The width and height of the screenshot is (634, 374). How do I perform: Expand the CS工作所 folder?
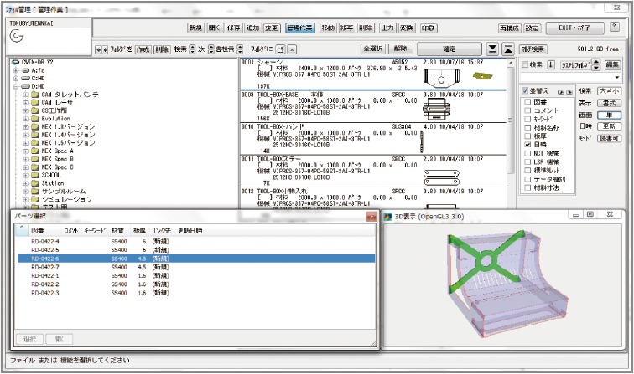click(26, 110)
